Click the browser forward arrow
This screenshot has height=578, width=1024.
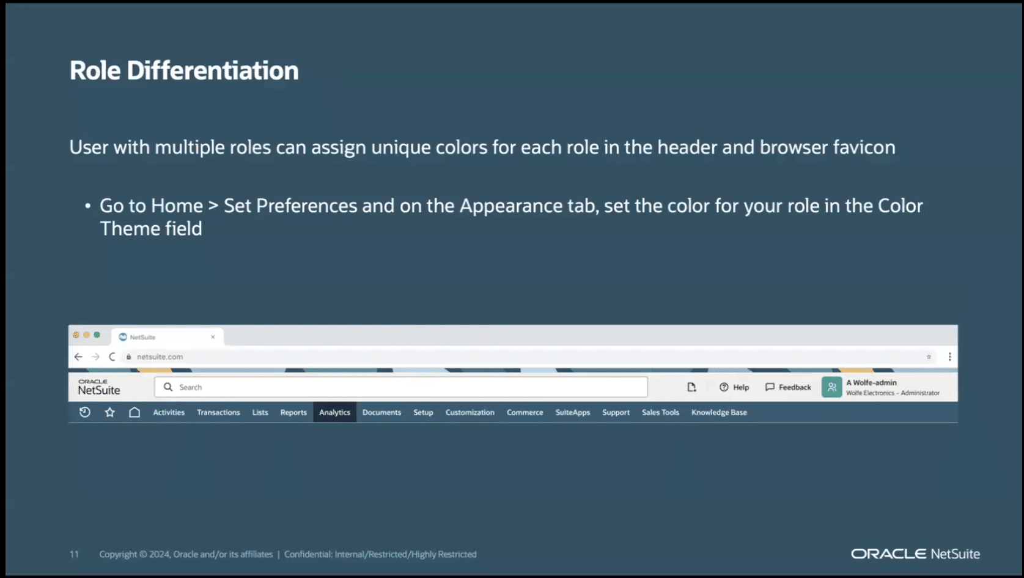[95, 357]
